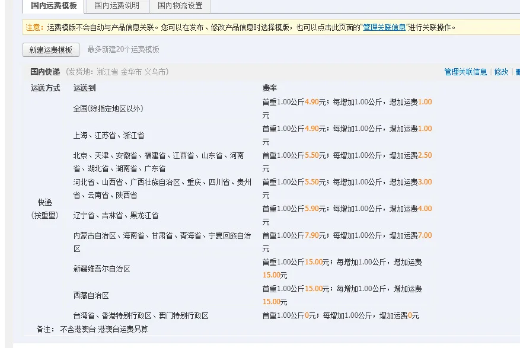520x348 pixels.
Task: Click the 台湾省 rate showing 0元
Action: click(340, 315)
